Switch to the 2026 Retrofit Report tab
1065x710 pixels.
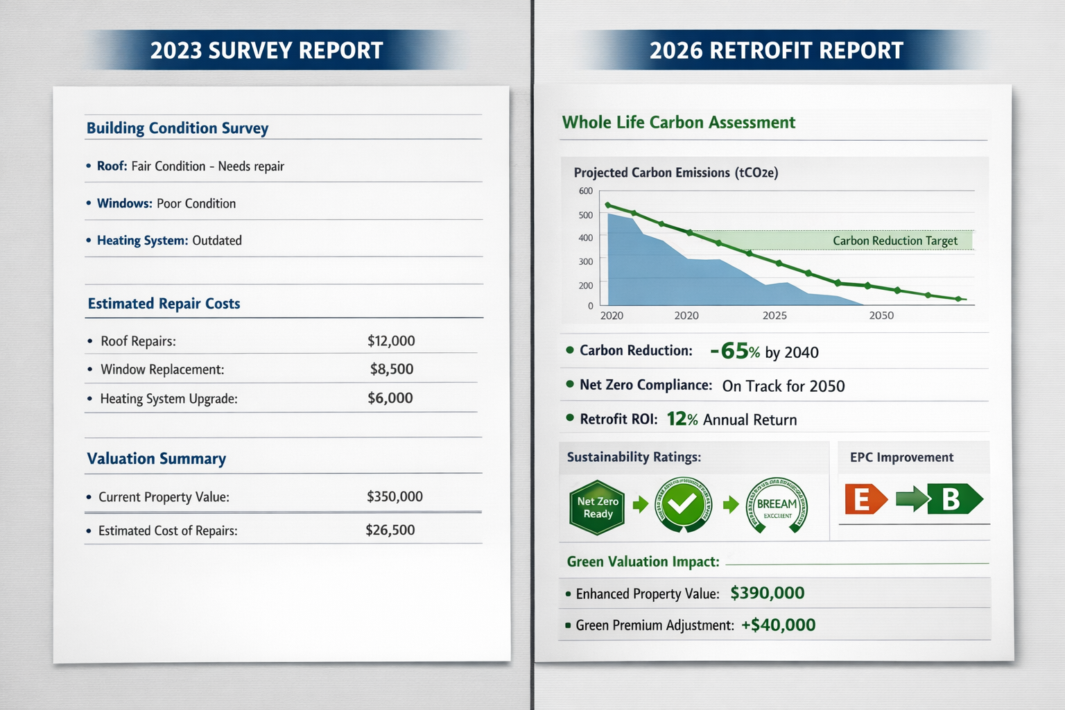pos(776,50)
